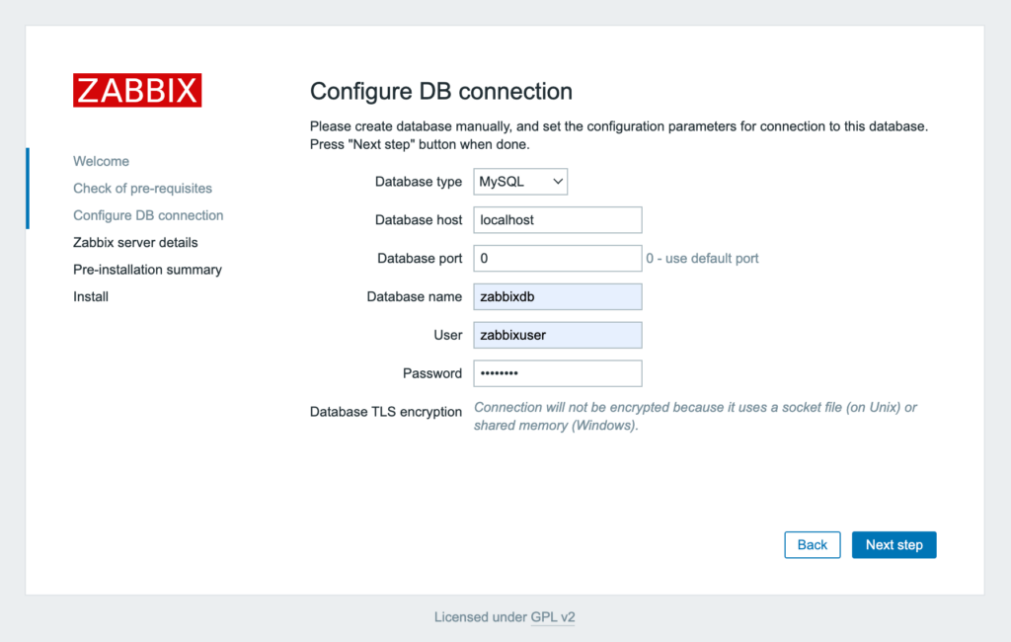1011x642 pixels.
Task: Go to the Zabbix server details step
Action: tap(141, 242)
